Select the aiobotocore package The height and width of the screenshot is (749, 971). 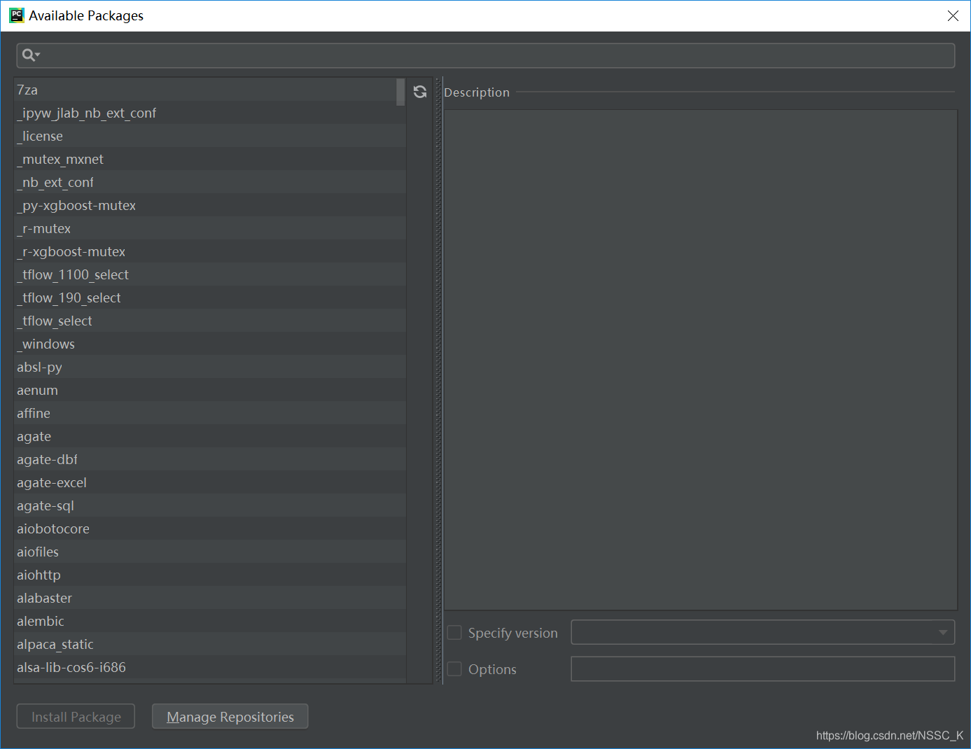point(210,528)
